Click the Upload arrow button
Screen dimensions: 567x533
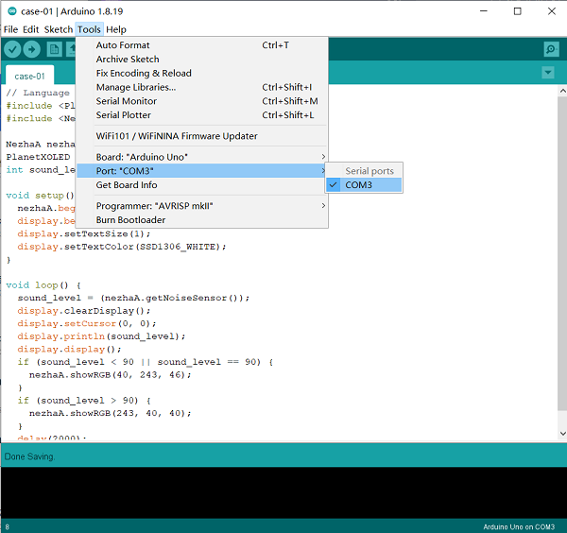pos(32,49)
